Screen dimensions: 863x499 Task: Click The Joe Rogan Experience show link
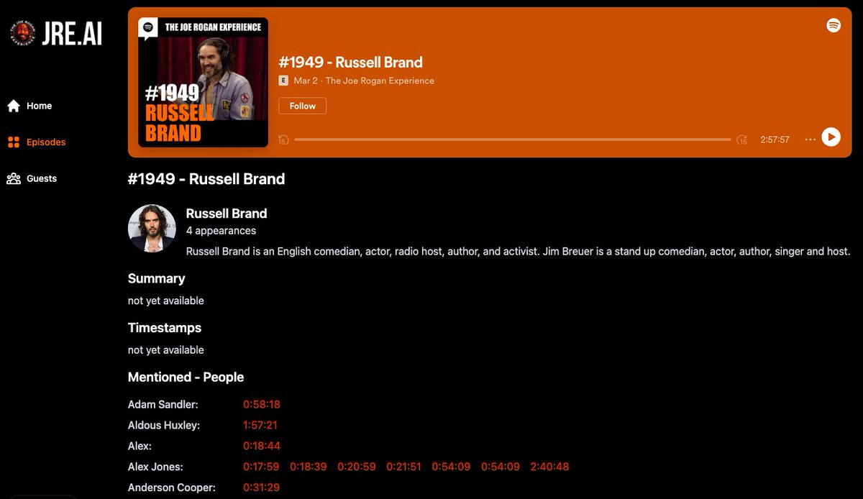(x=380, y=81)
